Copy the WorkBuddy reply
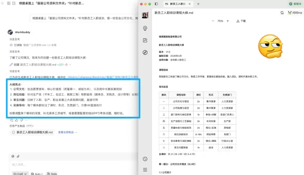The image size is (304, 175). [x=11, y=120]
